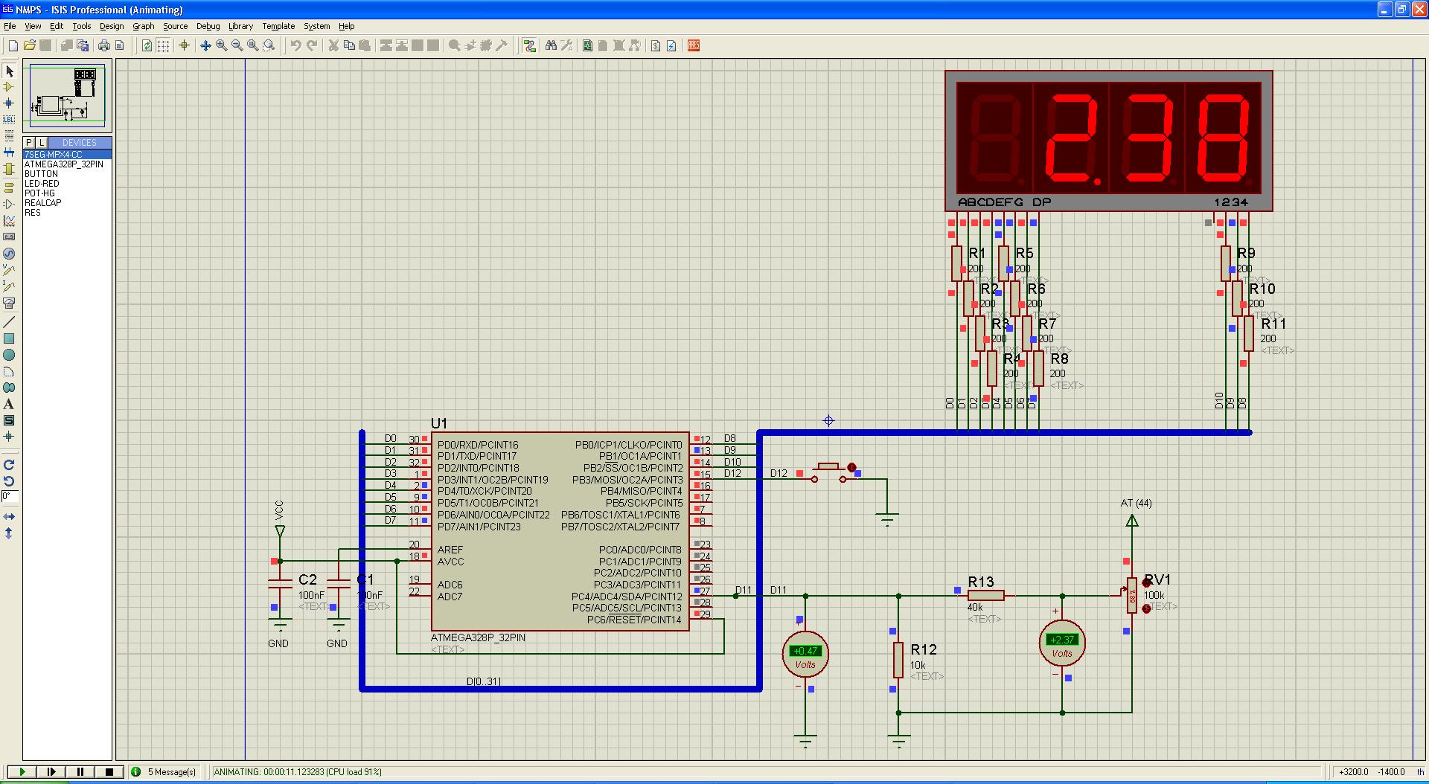Click the Toggle Grid toolbar icon

[x=162, y=46]
